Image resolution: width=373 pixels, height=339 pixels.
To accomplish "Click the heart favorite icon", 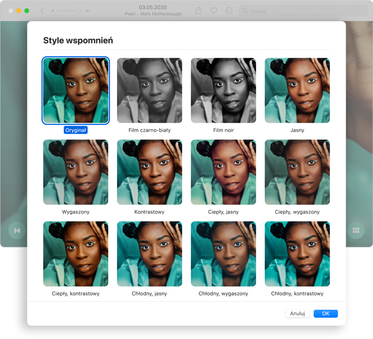I will point(214,11).
